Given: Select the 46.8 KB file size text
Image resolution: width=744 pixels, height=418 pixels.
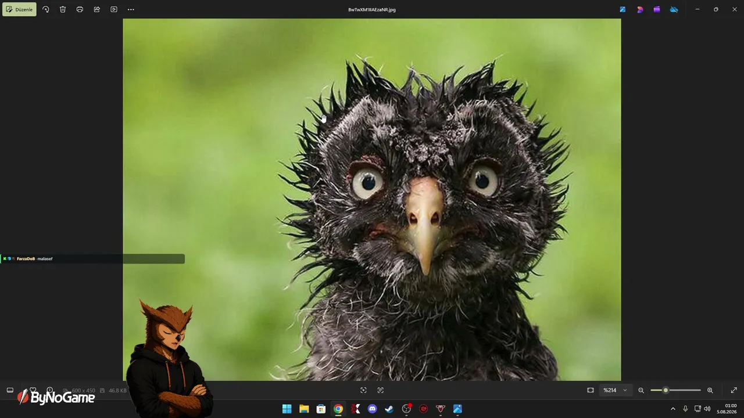Looking at the screenshot, I should point(117,391).
